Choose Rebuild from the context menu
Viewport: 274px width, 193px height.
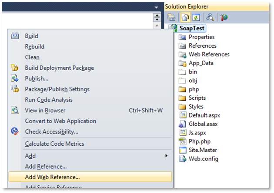point(35,46)
